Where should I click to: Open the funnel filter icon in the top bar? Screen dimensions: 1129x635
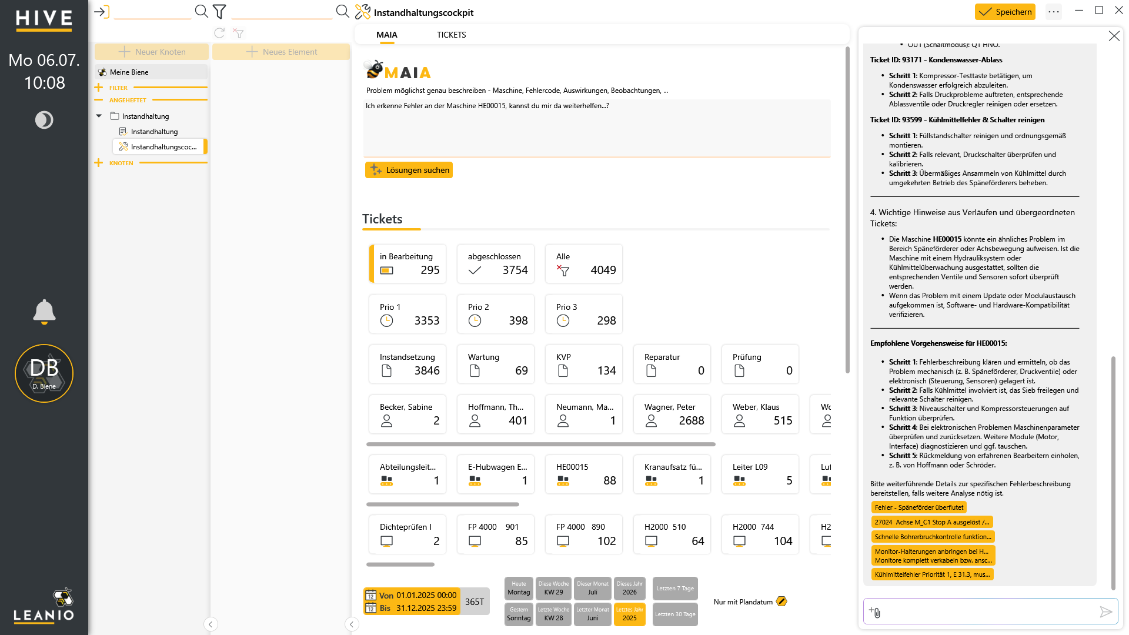[219, 11]
